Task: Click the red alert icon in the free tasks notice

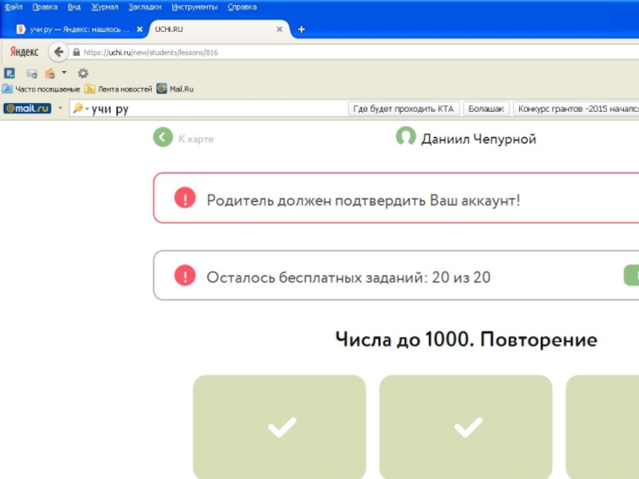Action: coord(185,275)
